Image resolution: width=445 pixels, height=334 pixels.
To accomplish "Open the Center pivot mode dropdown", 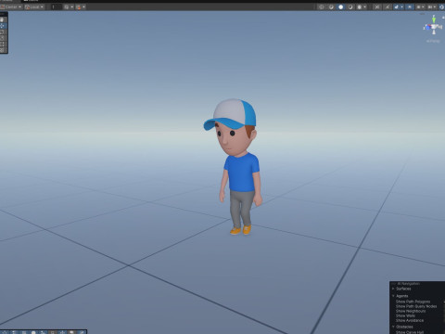I will [11, 6].
